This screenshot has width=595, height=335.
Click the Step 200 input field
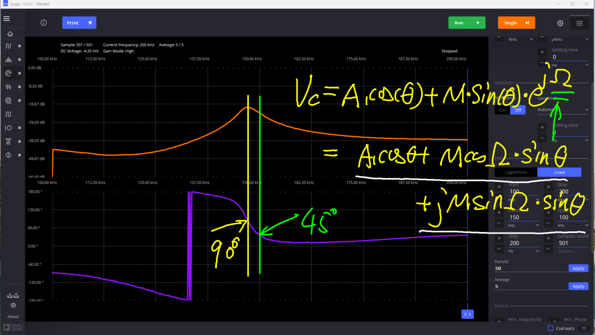coord(524,243)
